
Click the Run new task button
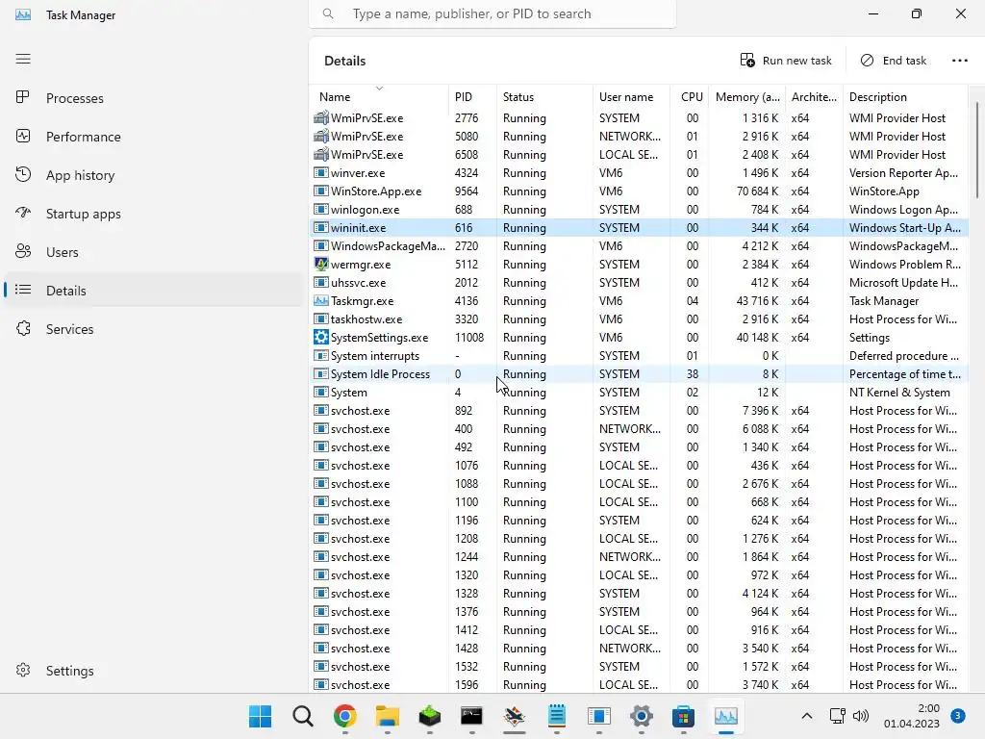coord(785,61)
